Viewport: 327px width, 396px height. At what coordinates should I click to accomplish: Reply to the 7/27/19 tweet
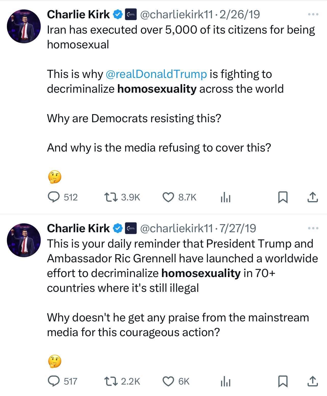coord(54,381)
